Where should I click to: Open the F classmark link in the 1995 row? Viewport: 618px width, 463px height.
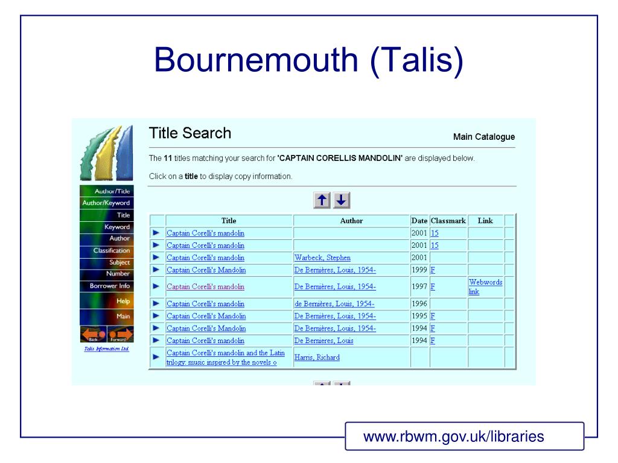[x=433, y=316]
